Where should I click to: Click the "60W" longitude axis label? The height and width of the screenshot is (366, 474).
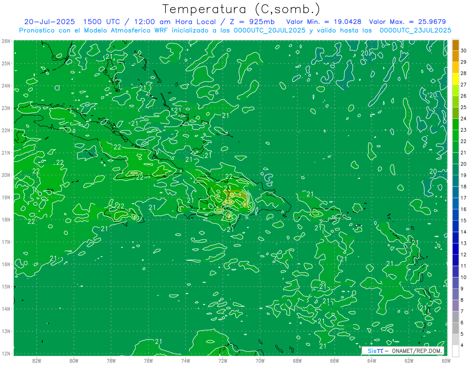[446, 360]
